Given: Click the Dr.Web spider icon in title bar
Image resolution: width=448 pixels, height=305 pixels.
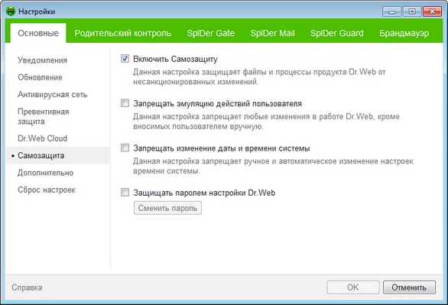Looking at the screenshot, I should coord(11,11).
